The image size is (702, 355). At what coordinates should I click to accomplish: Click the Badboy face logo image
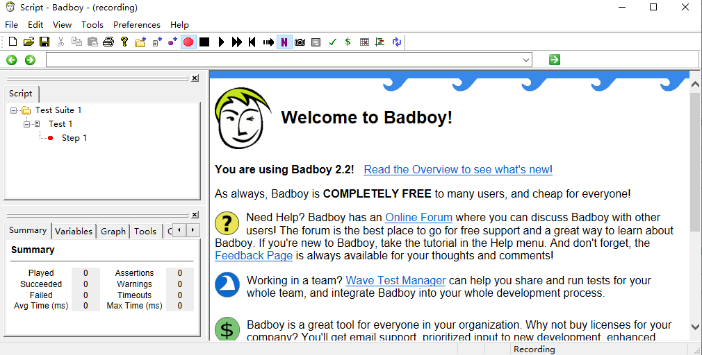point(242,118)
